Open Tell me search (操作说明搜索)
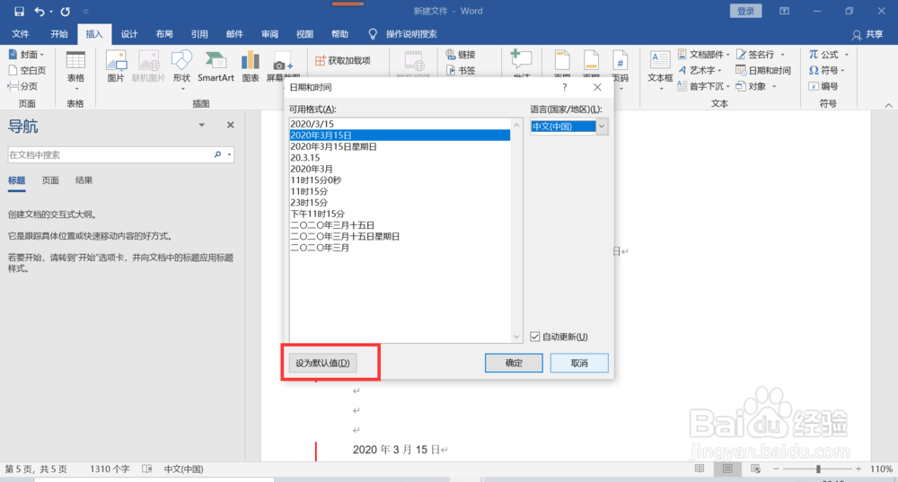The width and height of the screenshot is (898, 482). [x=402, y=34]
